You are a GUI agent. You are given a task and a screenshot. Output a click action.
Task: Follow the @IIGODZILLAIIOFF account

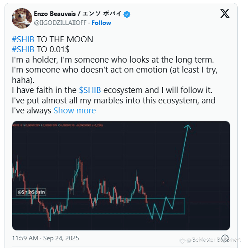coord(101,23)
